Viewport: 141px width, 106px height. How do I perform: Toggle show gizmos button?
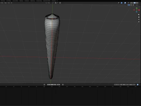pos(122,3)
